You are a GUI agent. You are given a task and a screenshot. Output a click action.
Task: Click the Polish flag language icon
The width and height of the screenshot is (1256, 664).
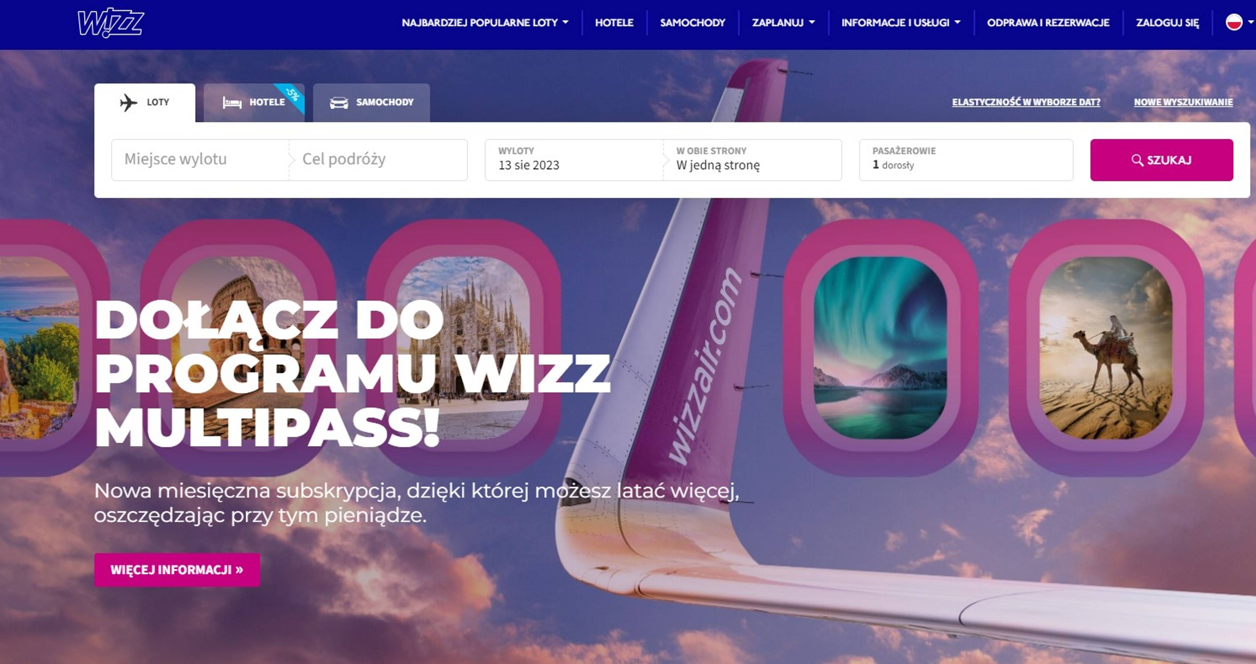[x=1234, y=23]
